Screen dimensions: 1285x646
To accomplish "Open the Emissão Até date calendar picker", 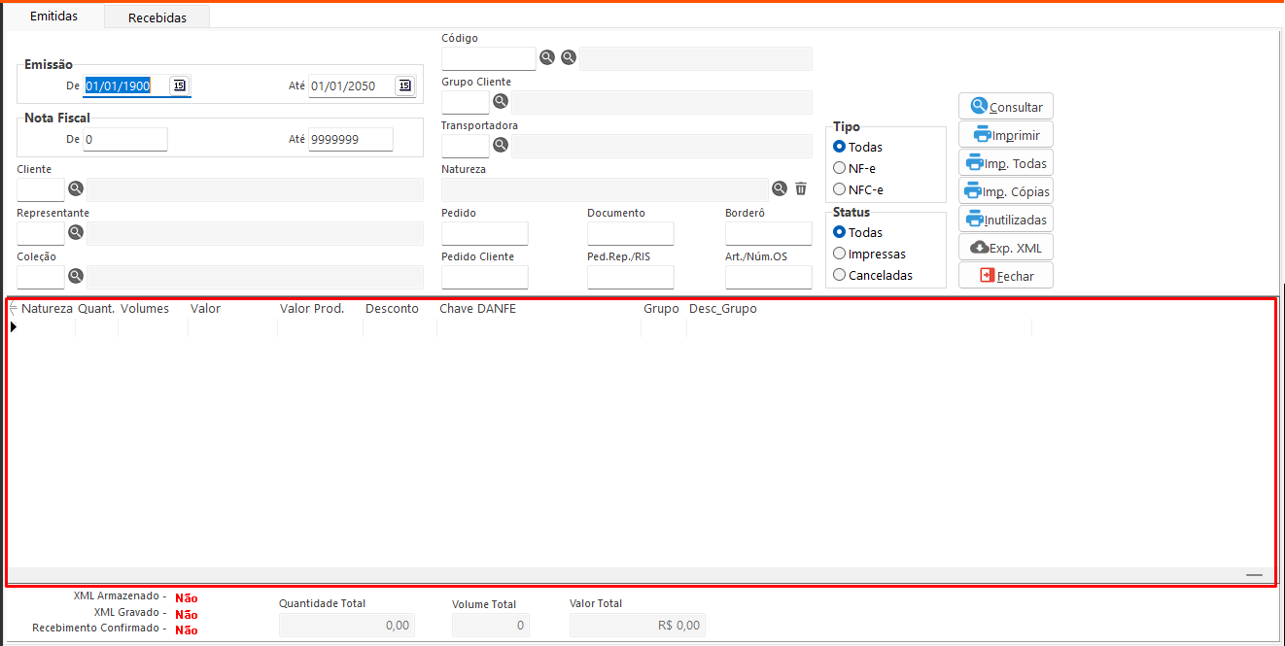I will pyautogui.click(x=404, y=85).
